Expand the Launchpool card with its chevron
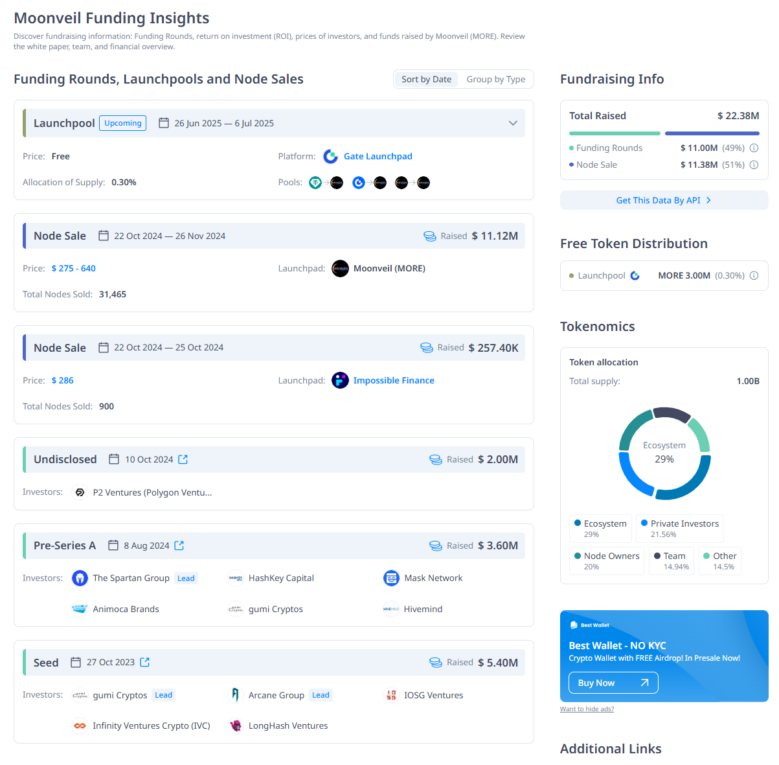Viewport: 779px width, 765px height. pyautogui.click(x=513, y=123)
